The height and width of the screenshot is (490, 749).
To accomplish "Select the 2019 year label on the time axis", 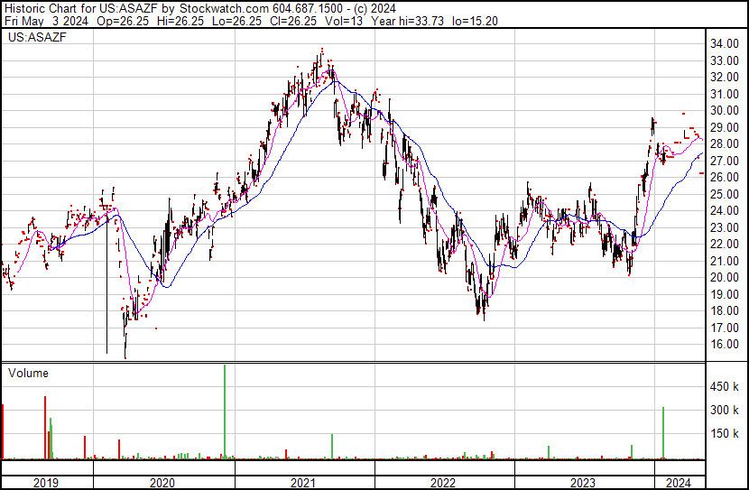I will pos(46,482).
